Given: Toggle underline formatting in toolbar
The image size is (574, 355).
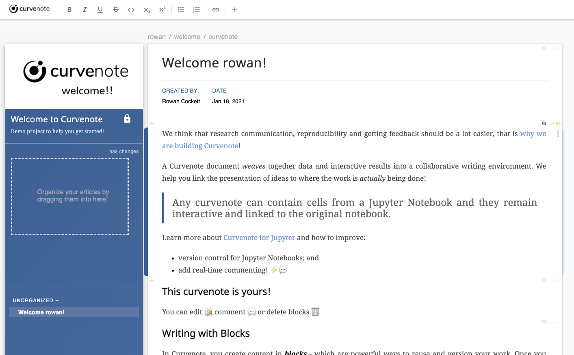Looking at the screenshot, I should coord(100,10).
